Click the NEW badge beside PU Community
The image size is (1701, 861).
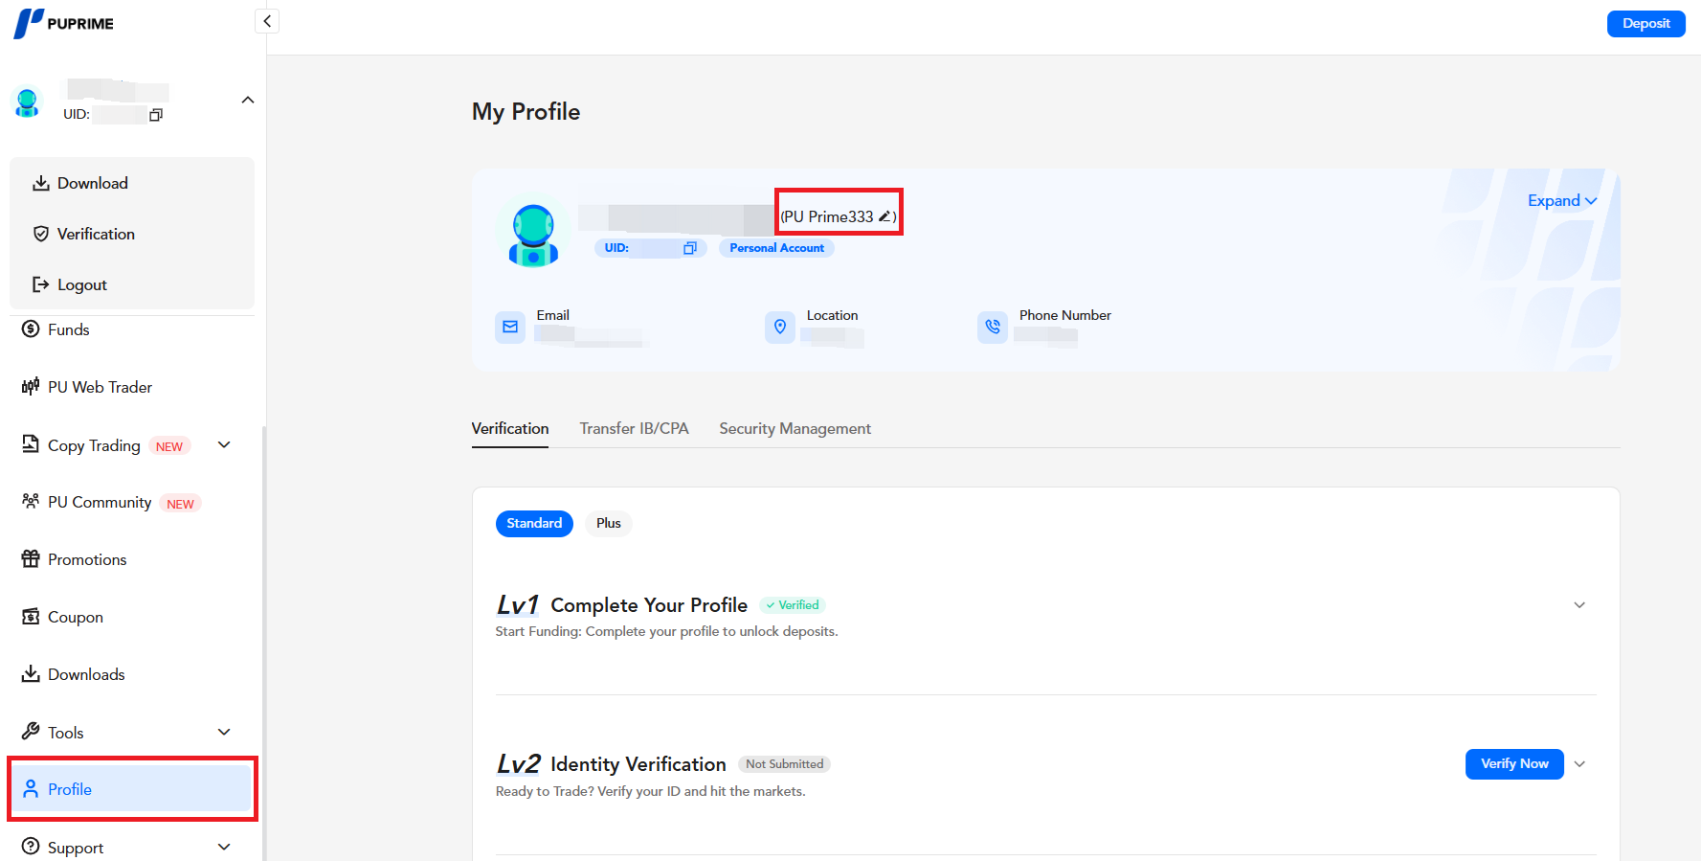(181, 504)
